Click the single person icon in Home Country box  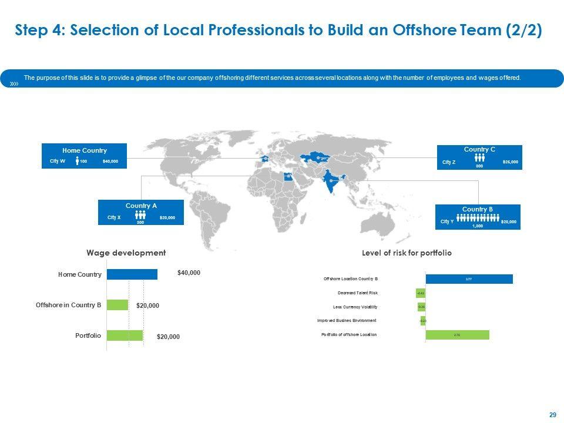click(78, 161)
